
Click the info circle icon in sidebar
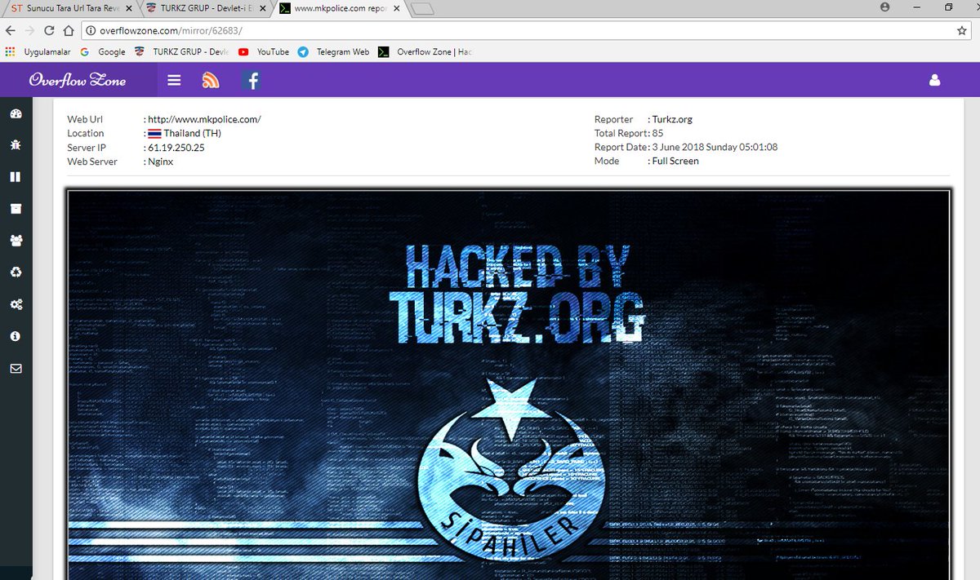click(x=16, y=336)
